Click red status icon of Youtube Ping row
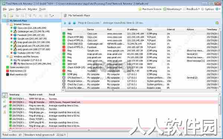Screen dimensions: 223x139 64,71
